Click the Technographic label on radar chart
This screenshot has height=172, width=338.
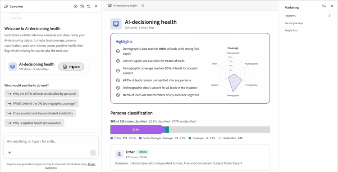click(x=233, y=53)
